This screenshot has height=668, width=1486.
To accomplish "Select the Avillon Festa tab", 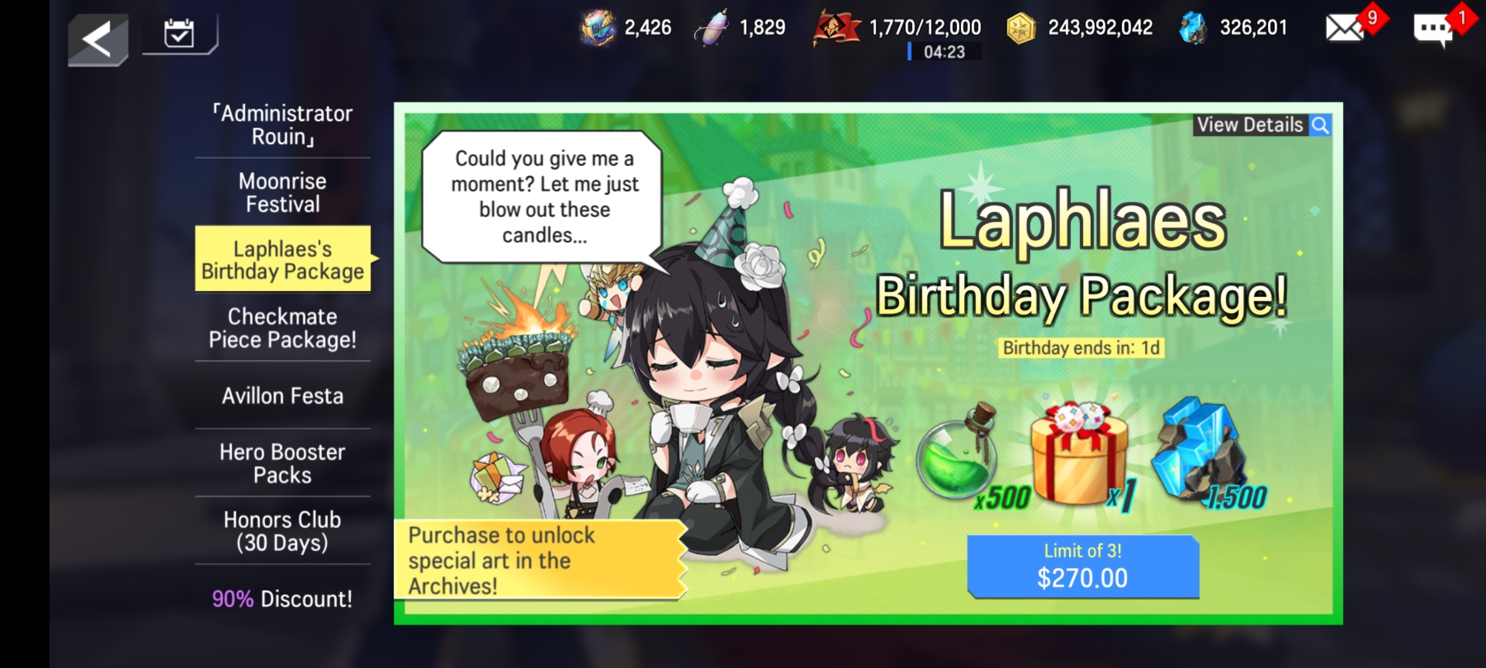I will point(283,396).
